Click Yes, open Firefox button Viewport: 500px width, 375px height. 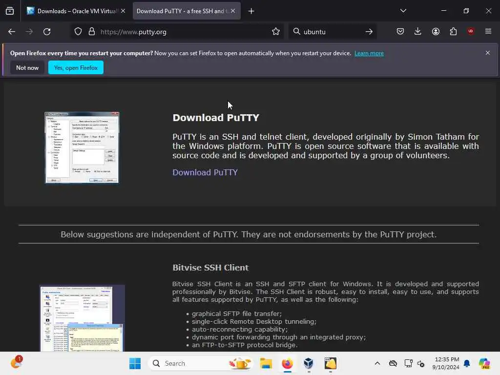[76, 67]
